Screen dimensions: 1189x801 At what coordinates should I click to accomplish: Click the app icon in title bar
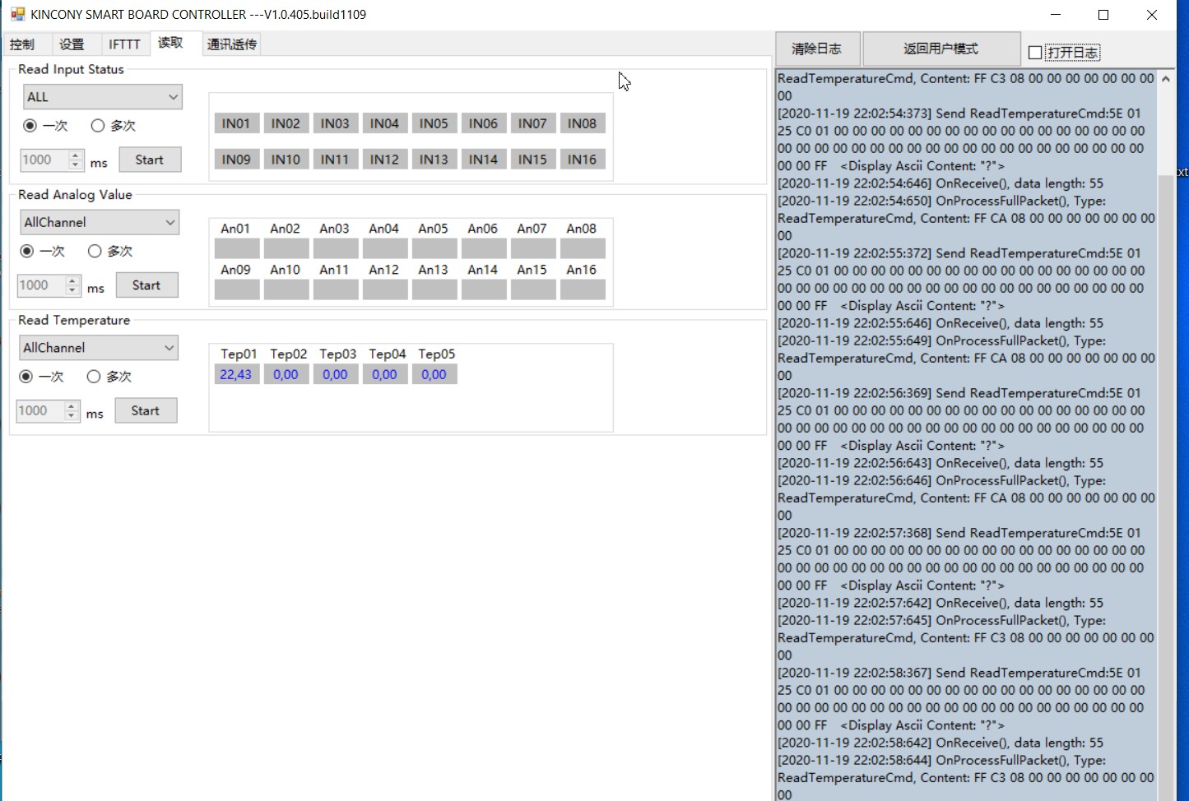17,14
